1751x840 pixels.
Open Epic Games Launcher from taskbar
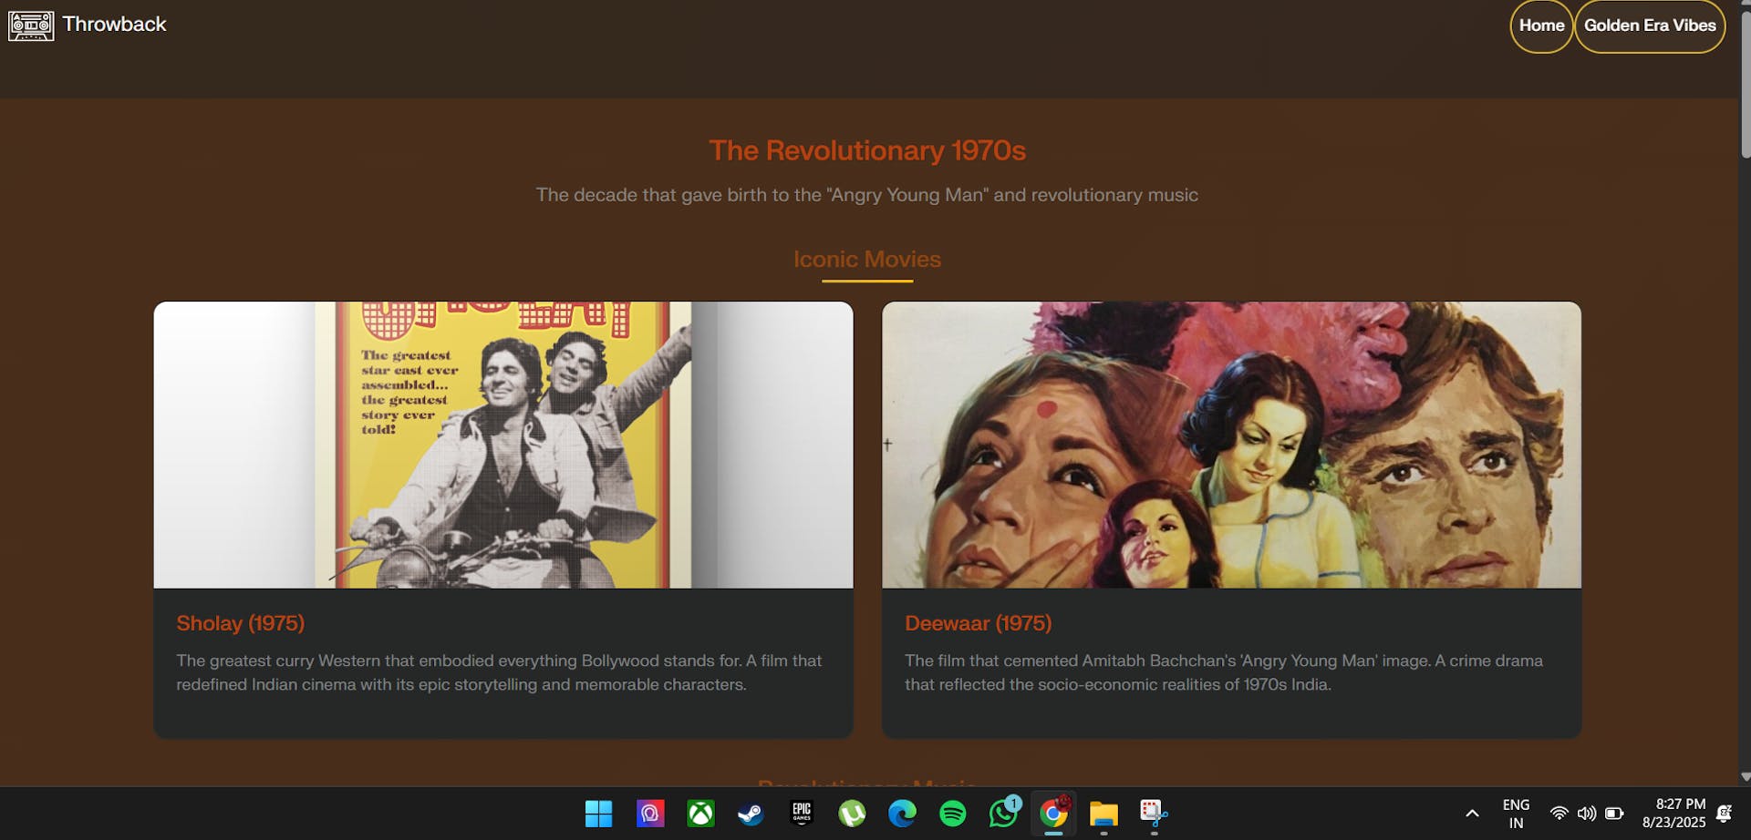click(x=802, y=814)
